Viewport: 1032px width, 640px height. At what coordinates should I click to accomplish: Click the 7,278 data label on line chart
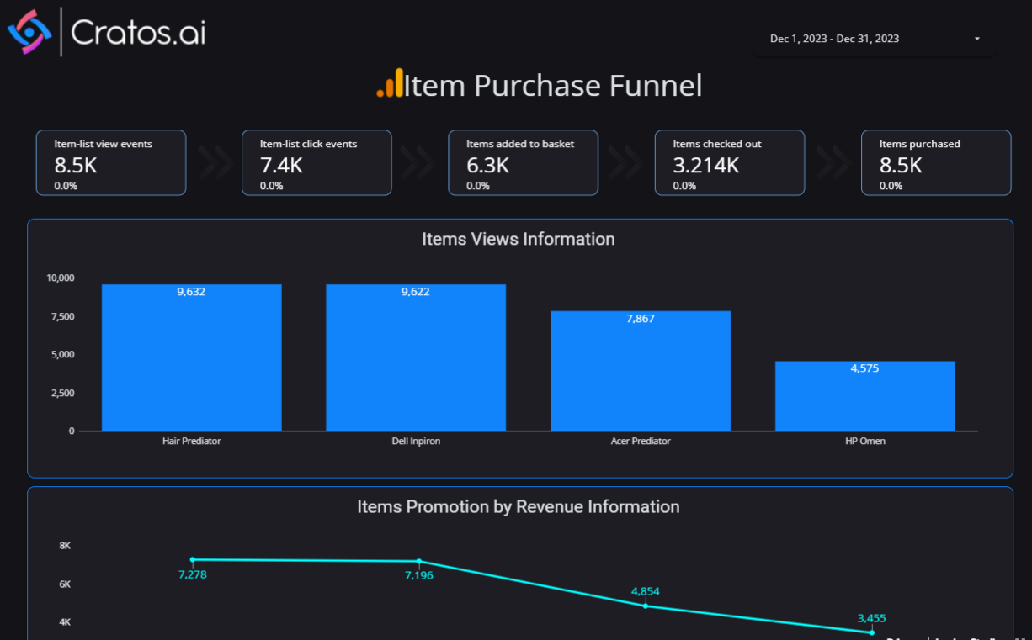click(193, 574)
